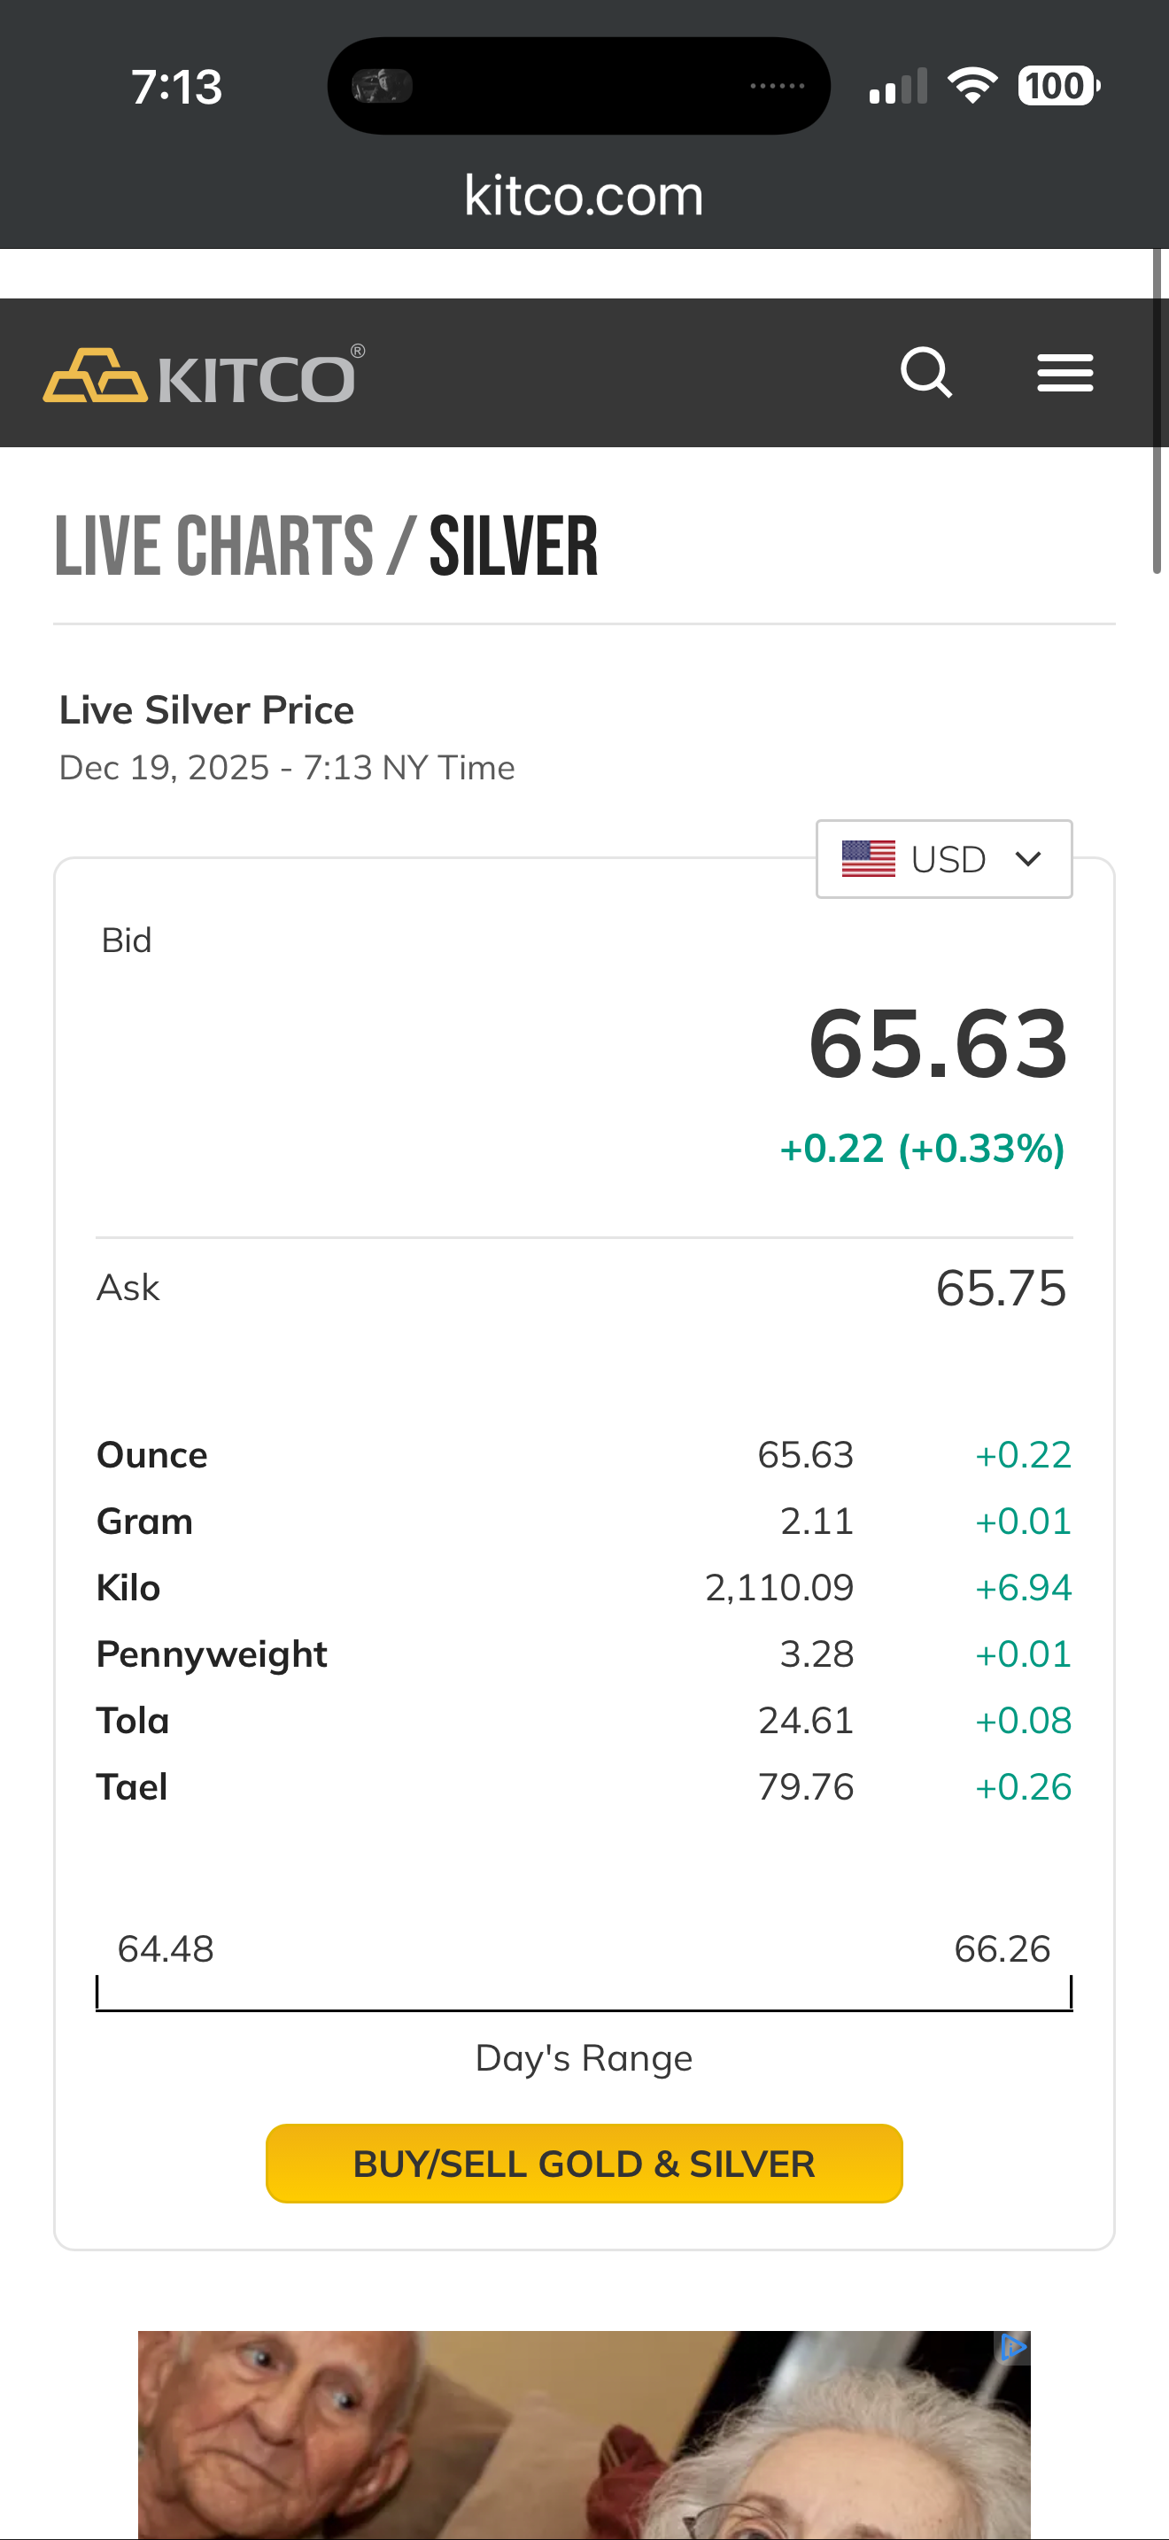Image resolution: width=1169 pixels, height=2540 pixels.
Task: Tap the Wi-Fi status icon
Action: (972, 86)
